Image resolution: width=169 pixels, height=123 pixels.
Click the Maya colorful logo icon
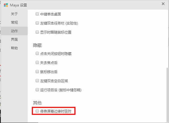pos(6,5)
